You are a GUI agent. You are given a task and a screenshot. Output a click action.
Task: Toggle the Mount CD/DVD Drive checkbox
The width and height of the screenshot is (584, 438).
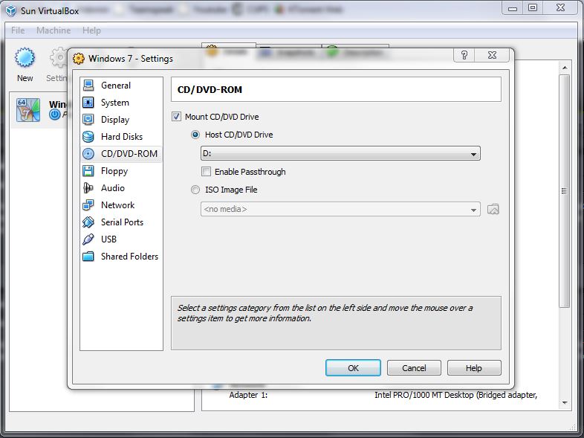pyautogui.click(x=177, y=117)
